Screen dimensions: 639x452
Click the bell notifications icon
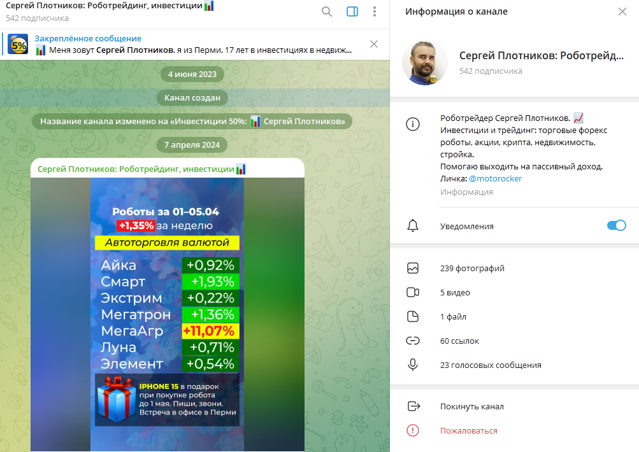pos(412,225)
